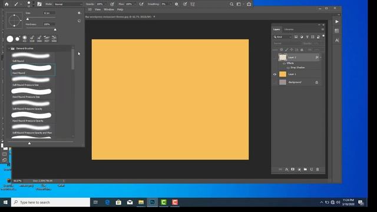
Task: Open the Help menu
Action: [x=120, y=9]
